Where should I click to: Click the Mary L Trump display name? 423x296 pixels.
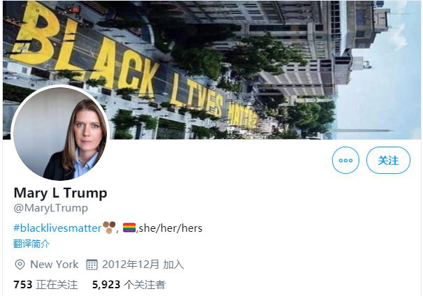pyautogui.click(x=60, y=193)
